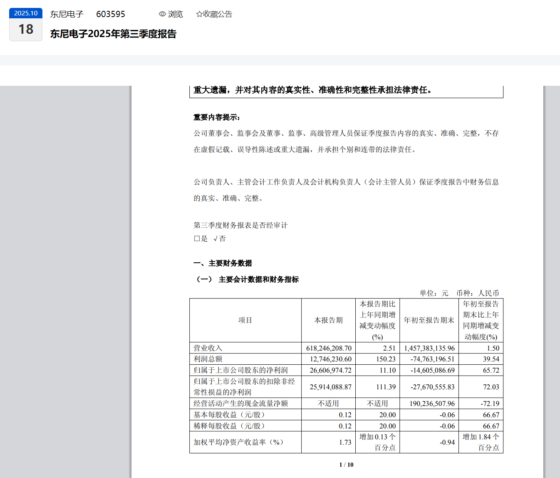Image resolution: width=560 pixels, height=478 pixels.
Task: Click the 稀释每股收益（元/股） row label
Action: coord(229,426)
